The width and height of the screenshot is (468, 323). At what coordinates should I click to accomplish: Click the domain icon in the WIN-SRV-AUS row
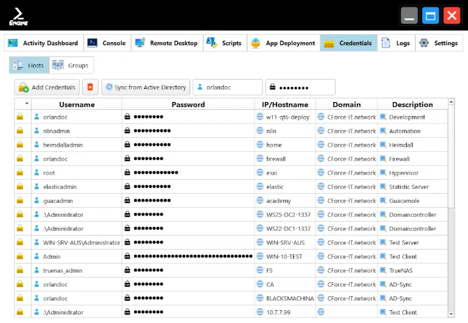coord(321,243)
